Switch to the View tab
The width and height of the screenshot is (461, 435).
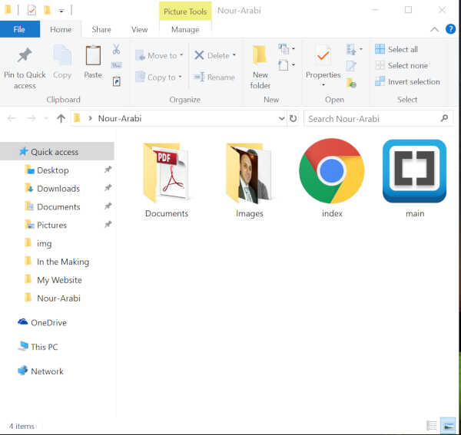click(139, 30)
